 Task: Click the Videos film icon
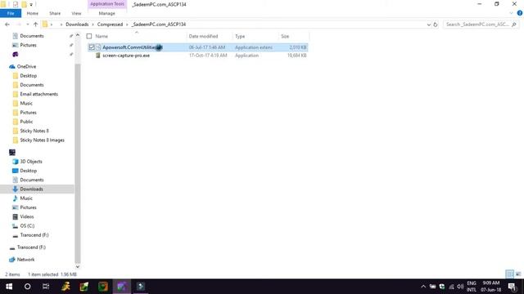(x=15, y=216)
